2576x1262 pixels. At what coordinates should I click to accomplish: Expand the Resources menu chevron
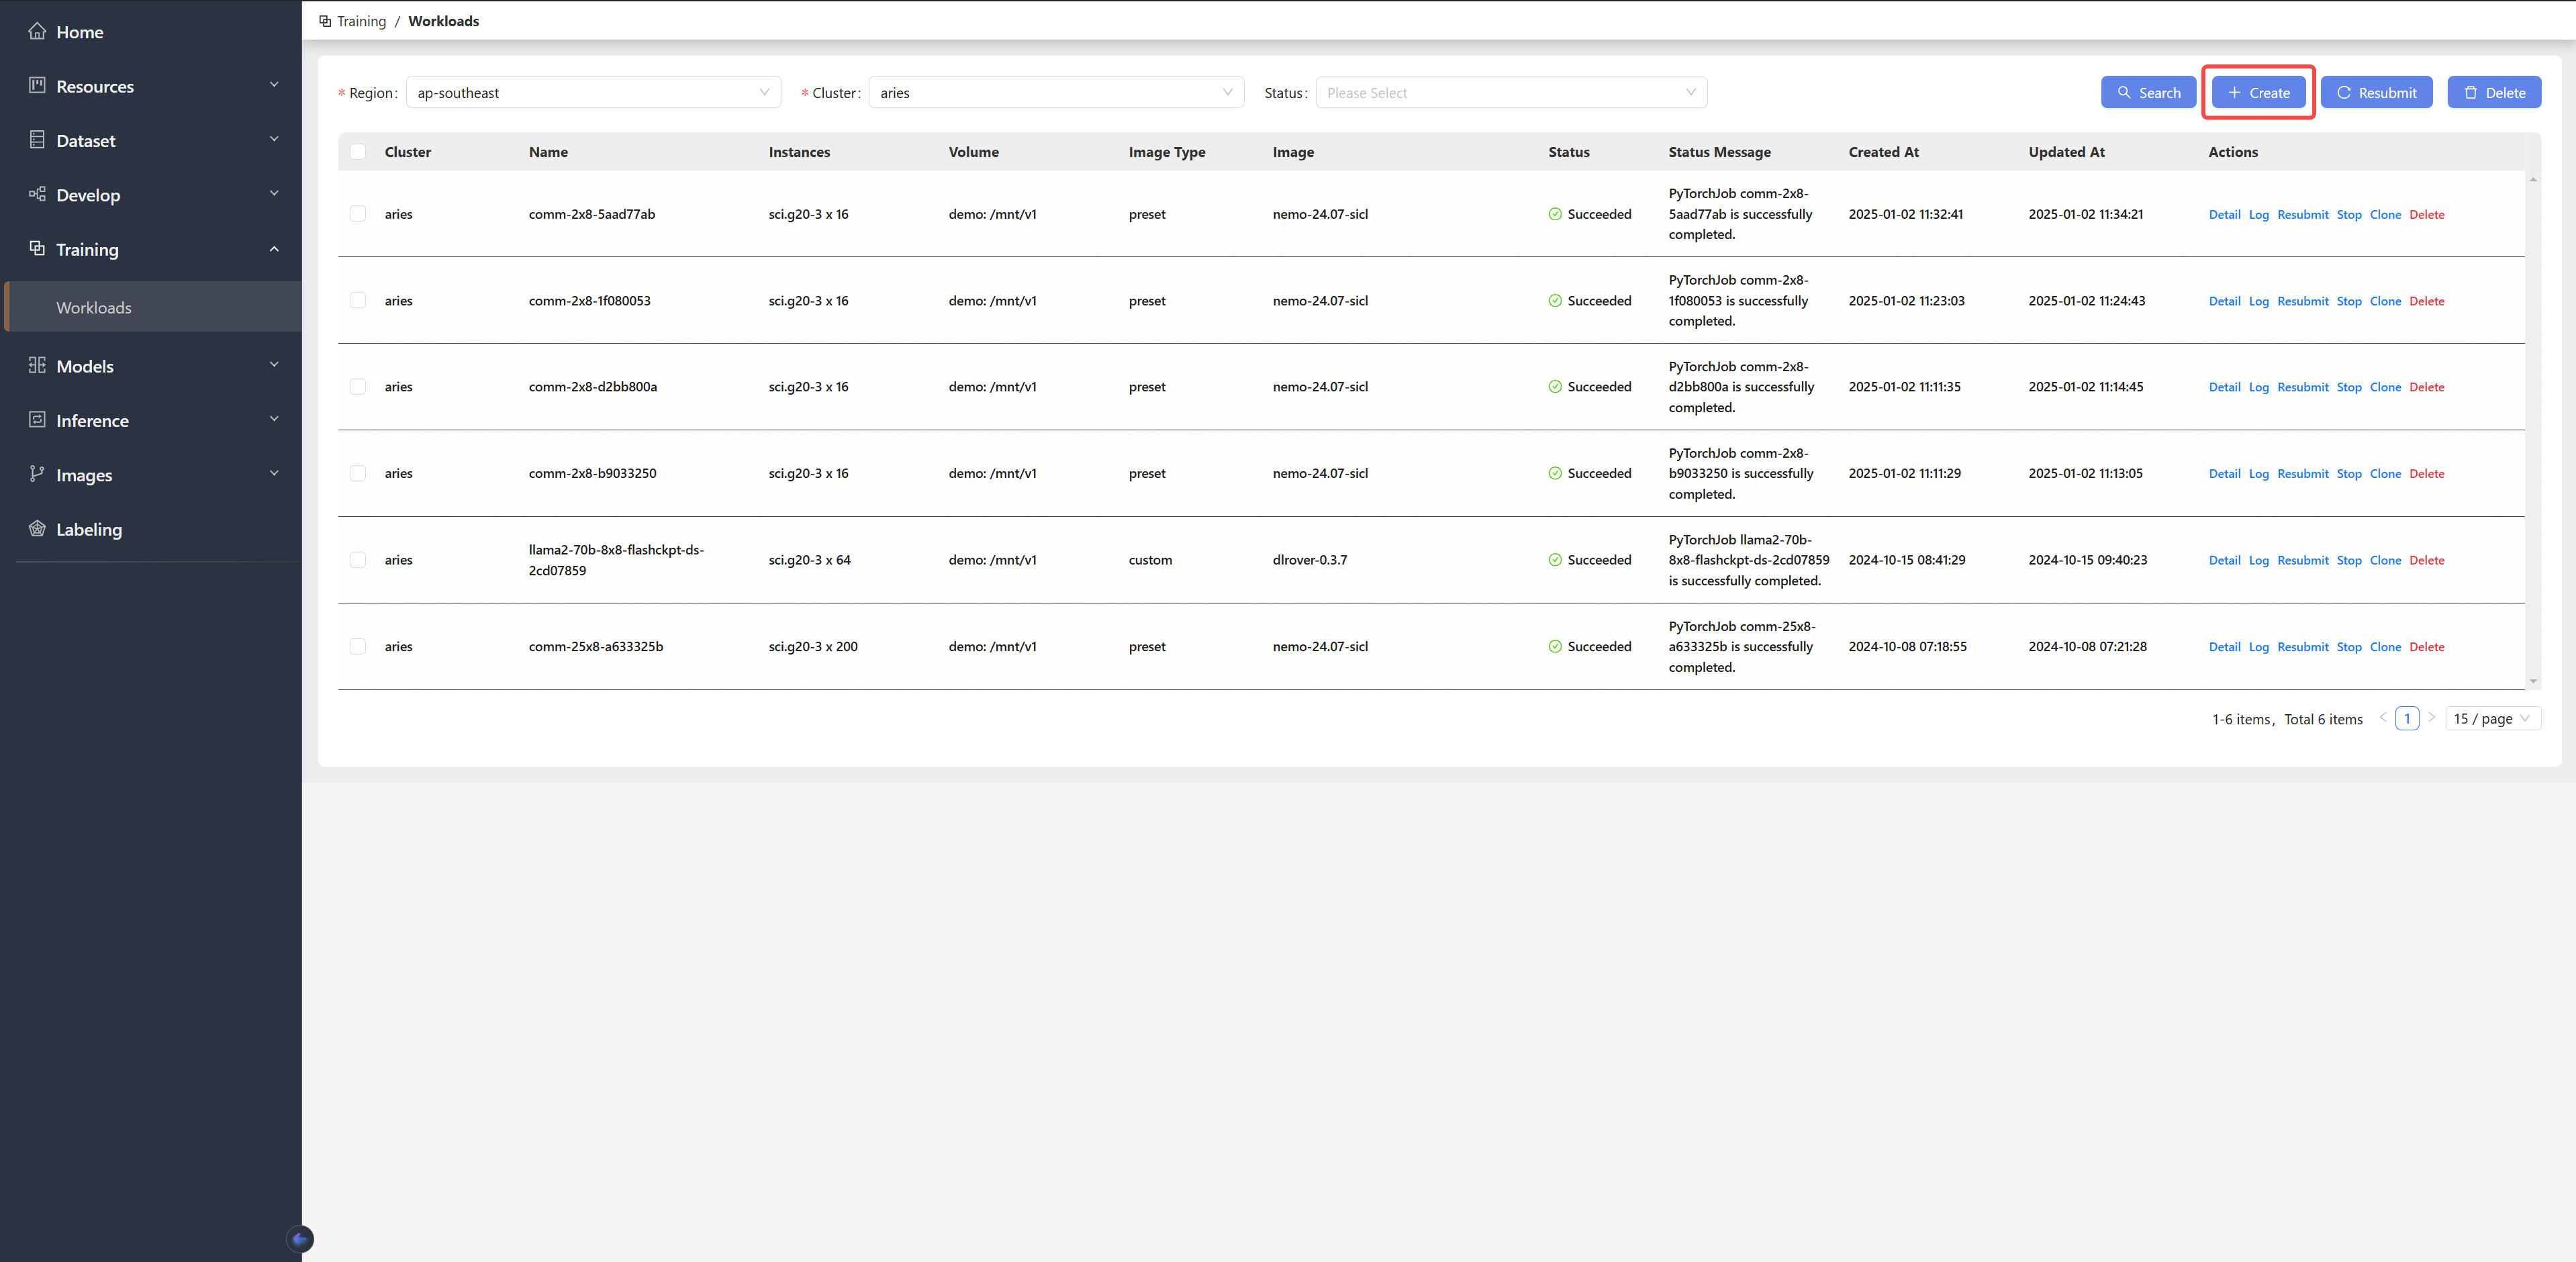tap(274, 85)
